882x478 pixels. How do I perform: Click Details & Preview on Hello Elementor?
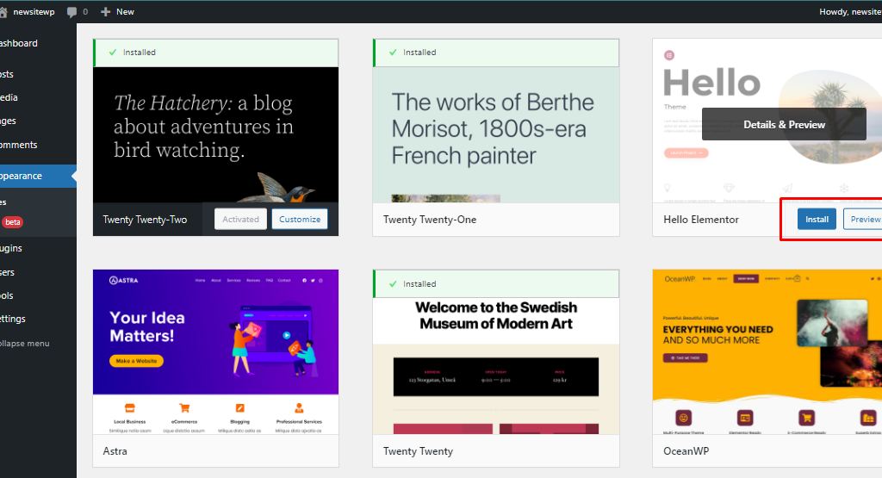[x=784, y=124]
